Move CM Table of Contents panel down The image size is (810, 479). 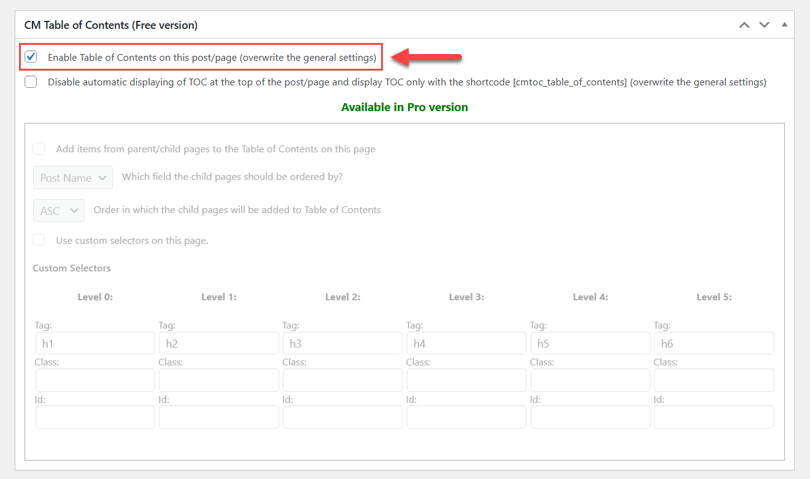pos(764,25)
